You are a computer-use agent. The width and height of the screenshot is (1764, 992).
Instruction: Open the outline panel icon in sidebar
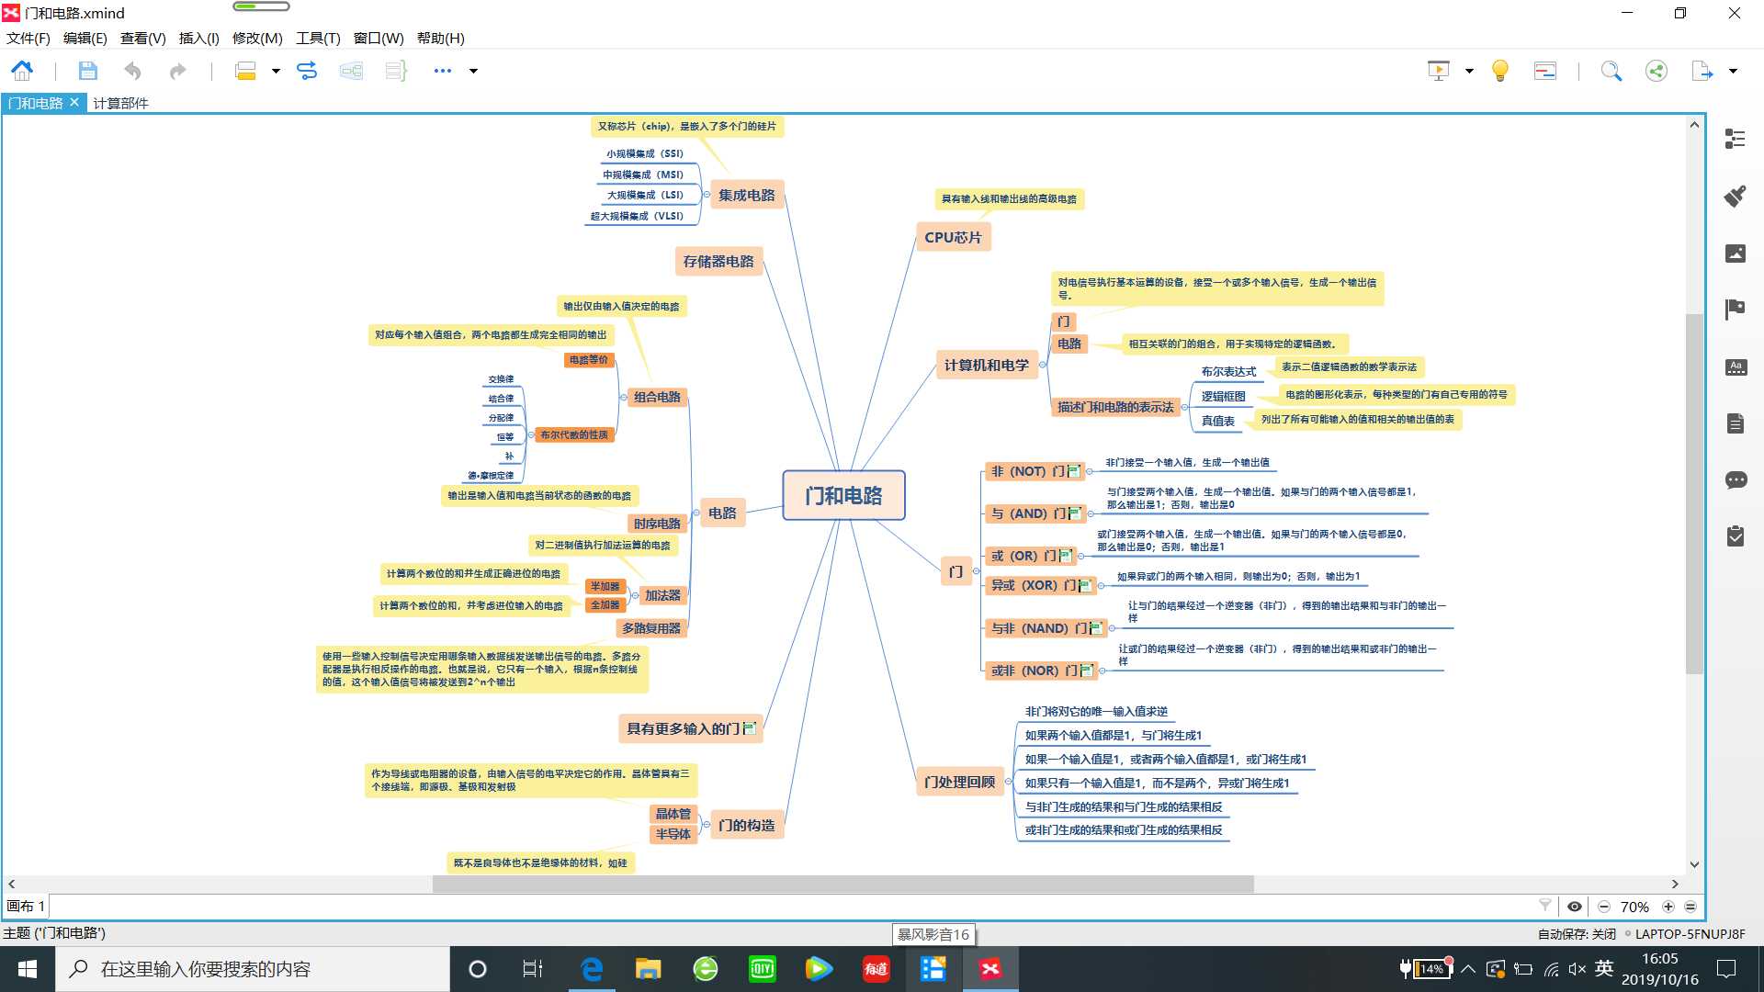tap(1735, 139)
